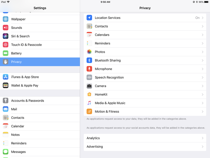
Task: Open the Microphone row chevron
Action: [202, 69]
